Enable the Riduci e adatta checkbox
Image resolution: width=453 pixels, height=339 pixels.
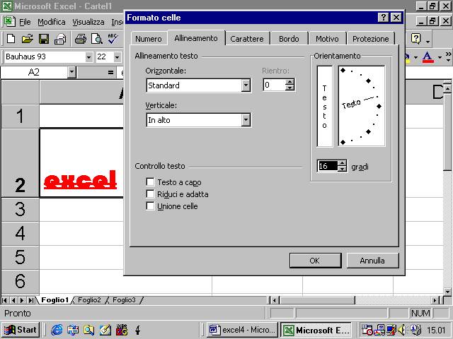point(150,194)
